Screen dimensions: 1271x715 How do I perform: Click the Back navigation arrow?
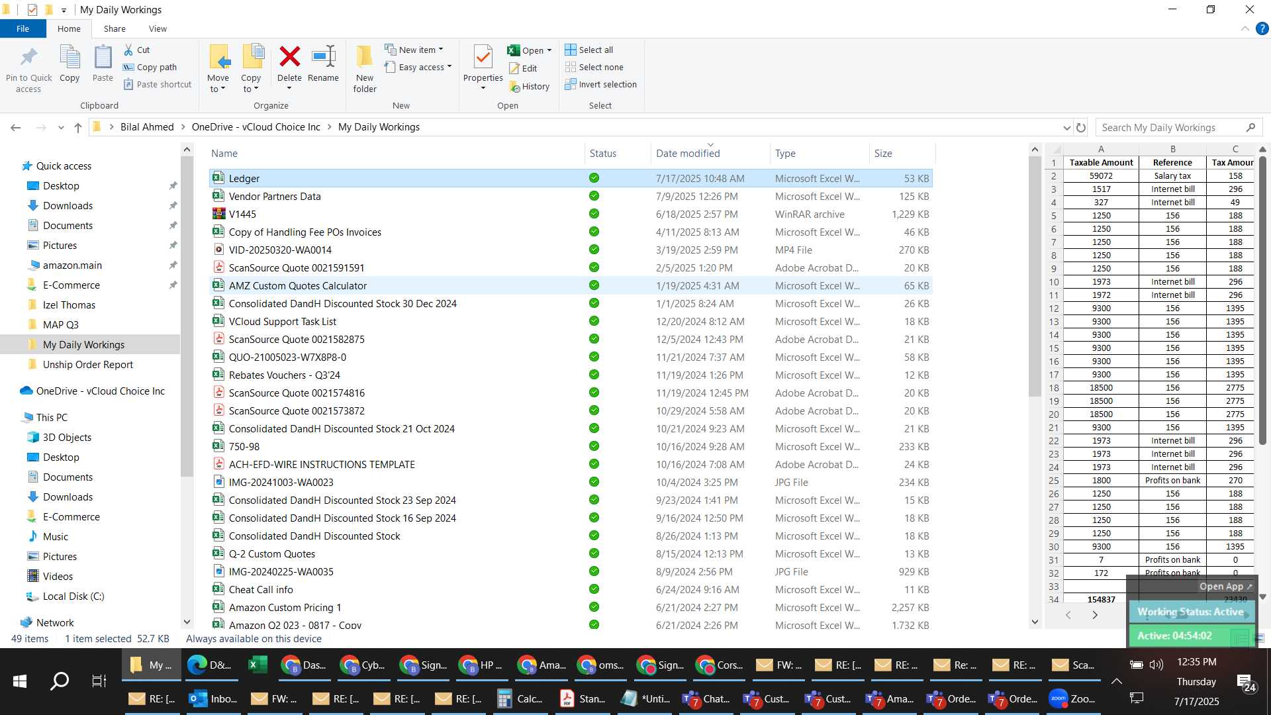pos(16,128)
